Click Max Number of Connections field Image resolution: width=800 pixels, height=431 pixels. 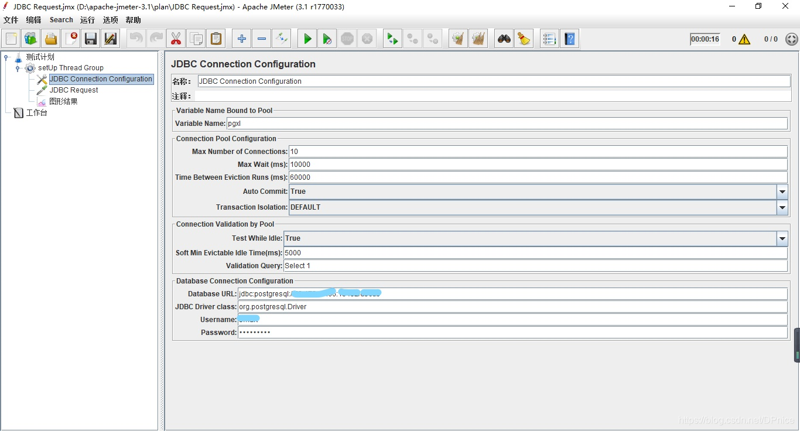tap(538, 152)
